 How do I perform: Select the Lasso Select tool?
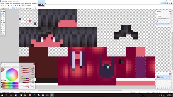pyautogui.click(x=2, y=16)
